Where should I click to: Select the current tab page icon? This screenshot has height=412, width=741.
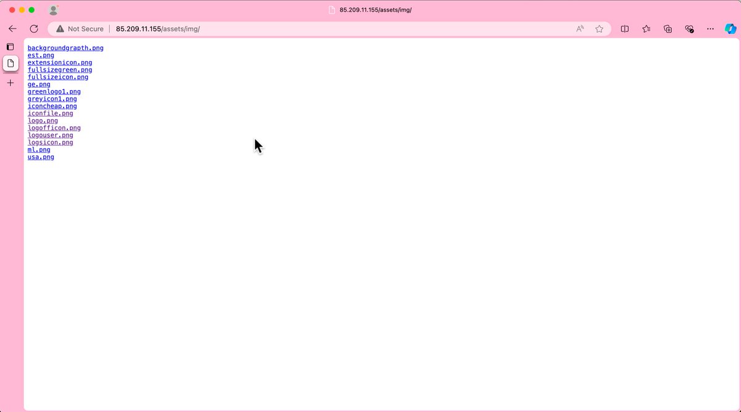10,63
